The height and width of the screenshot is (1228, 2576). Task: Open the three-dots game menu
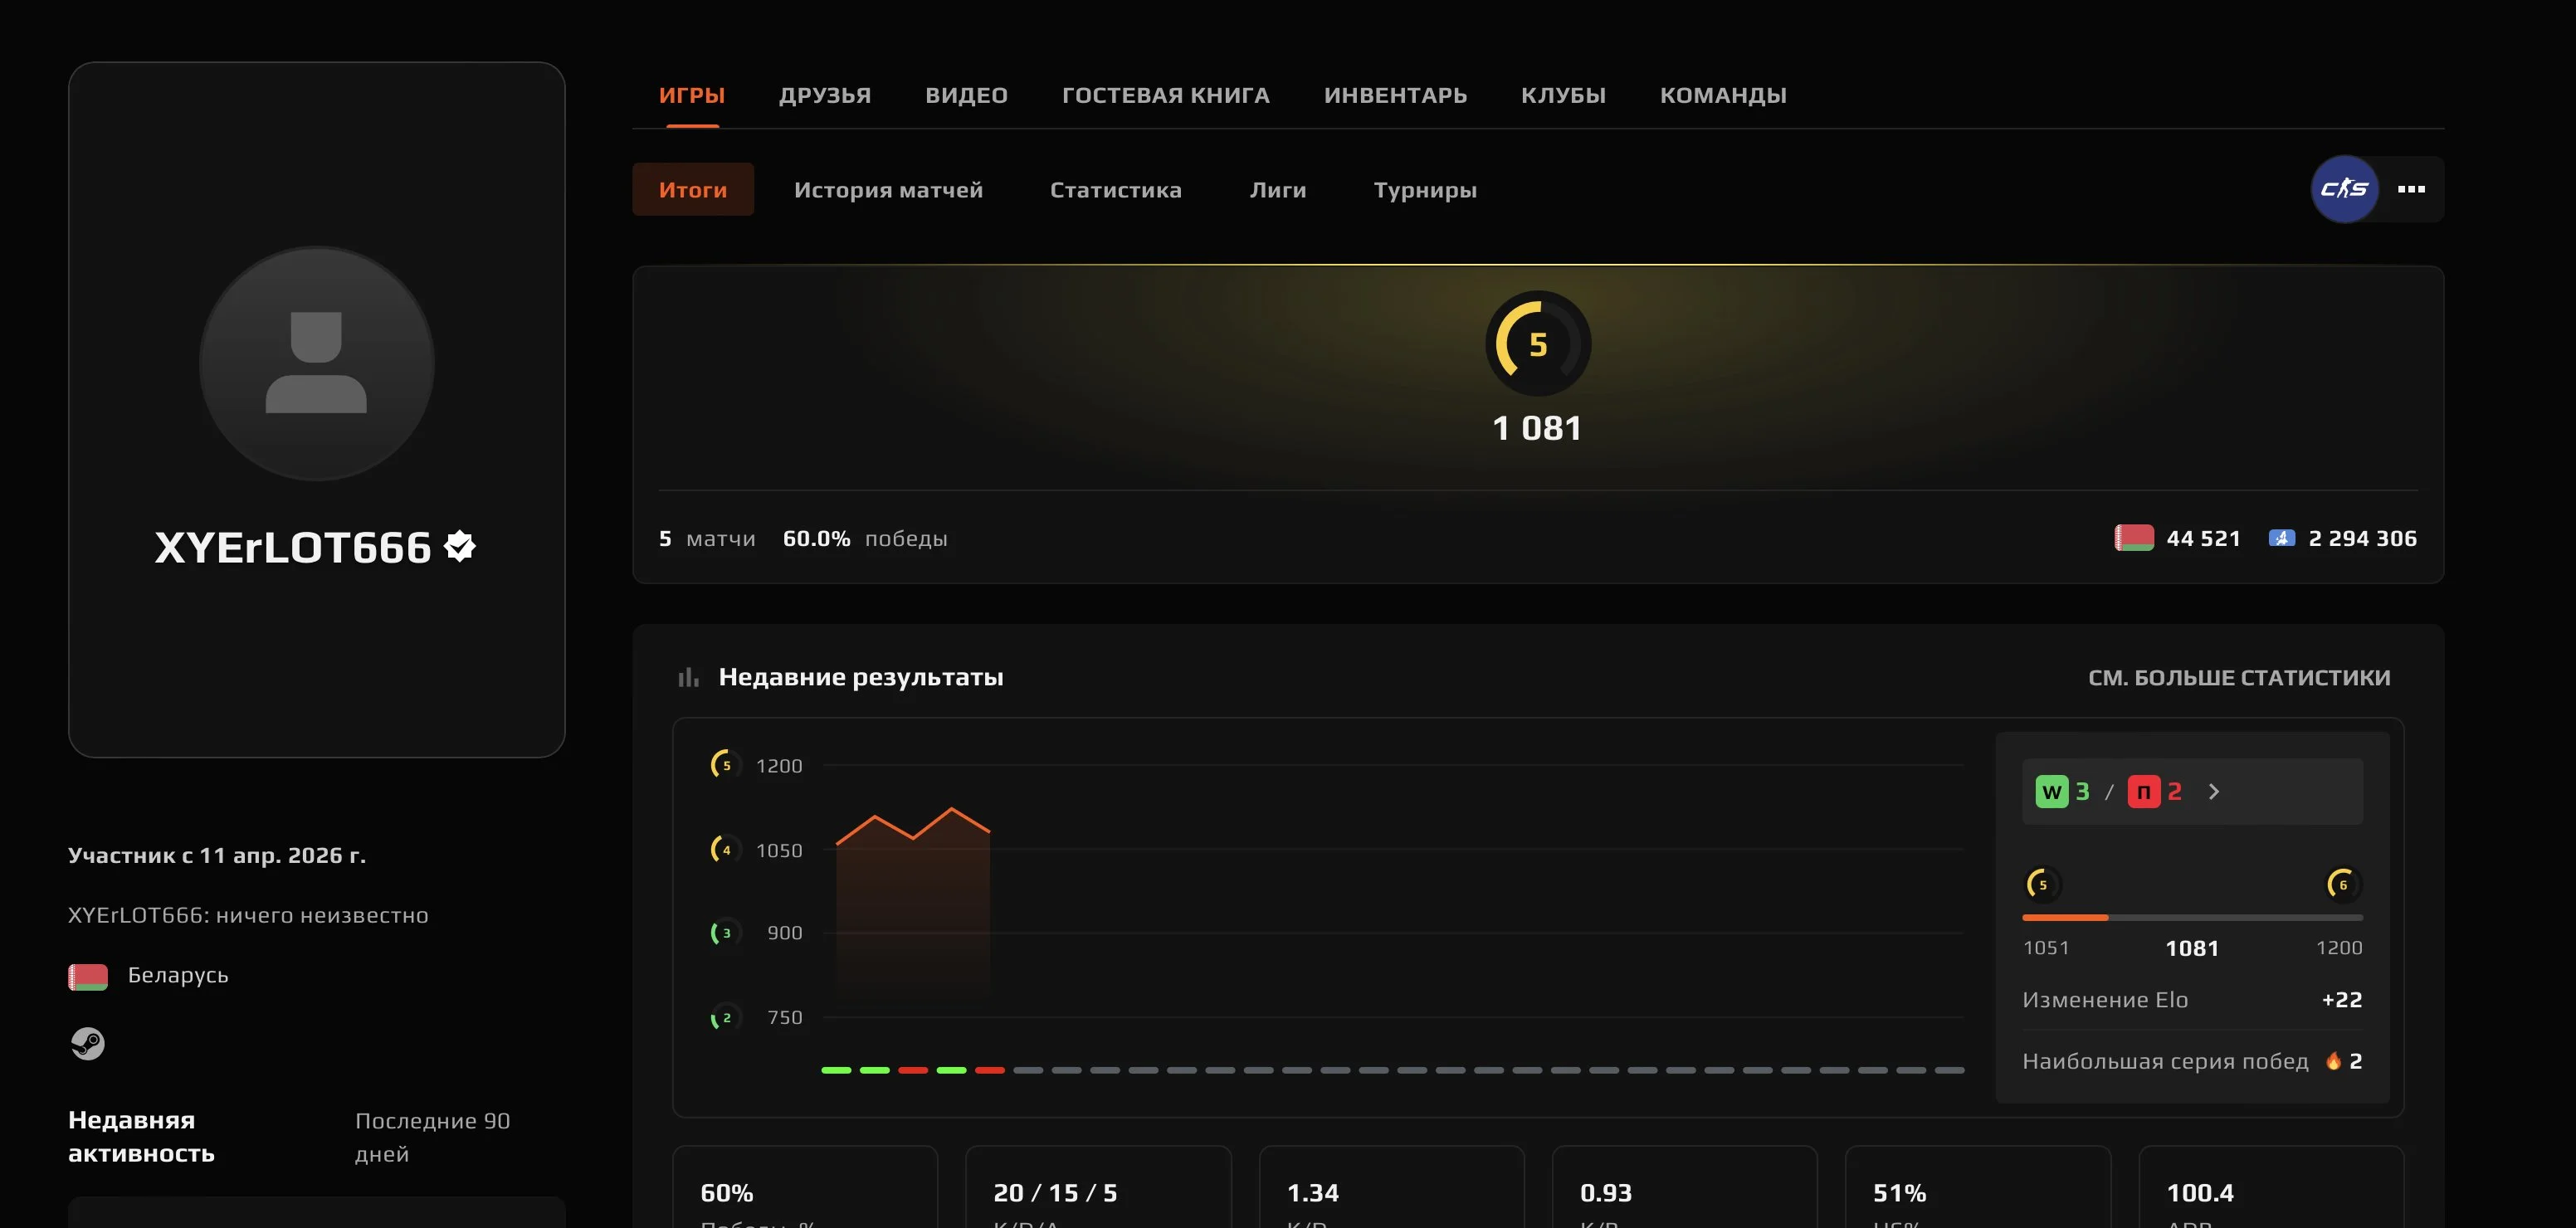[x=2411, y=189]
